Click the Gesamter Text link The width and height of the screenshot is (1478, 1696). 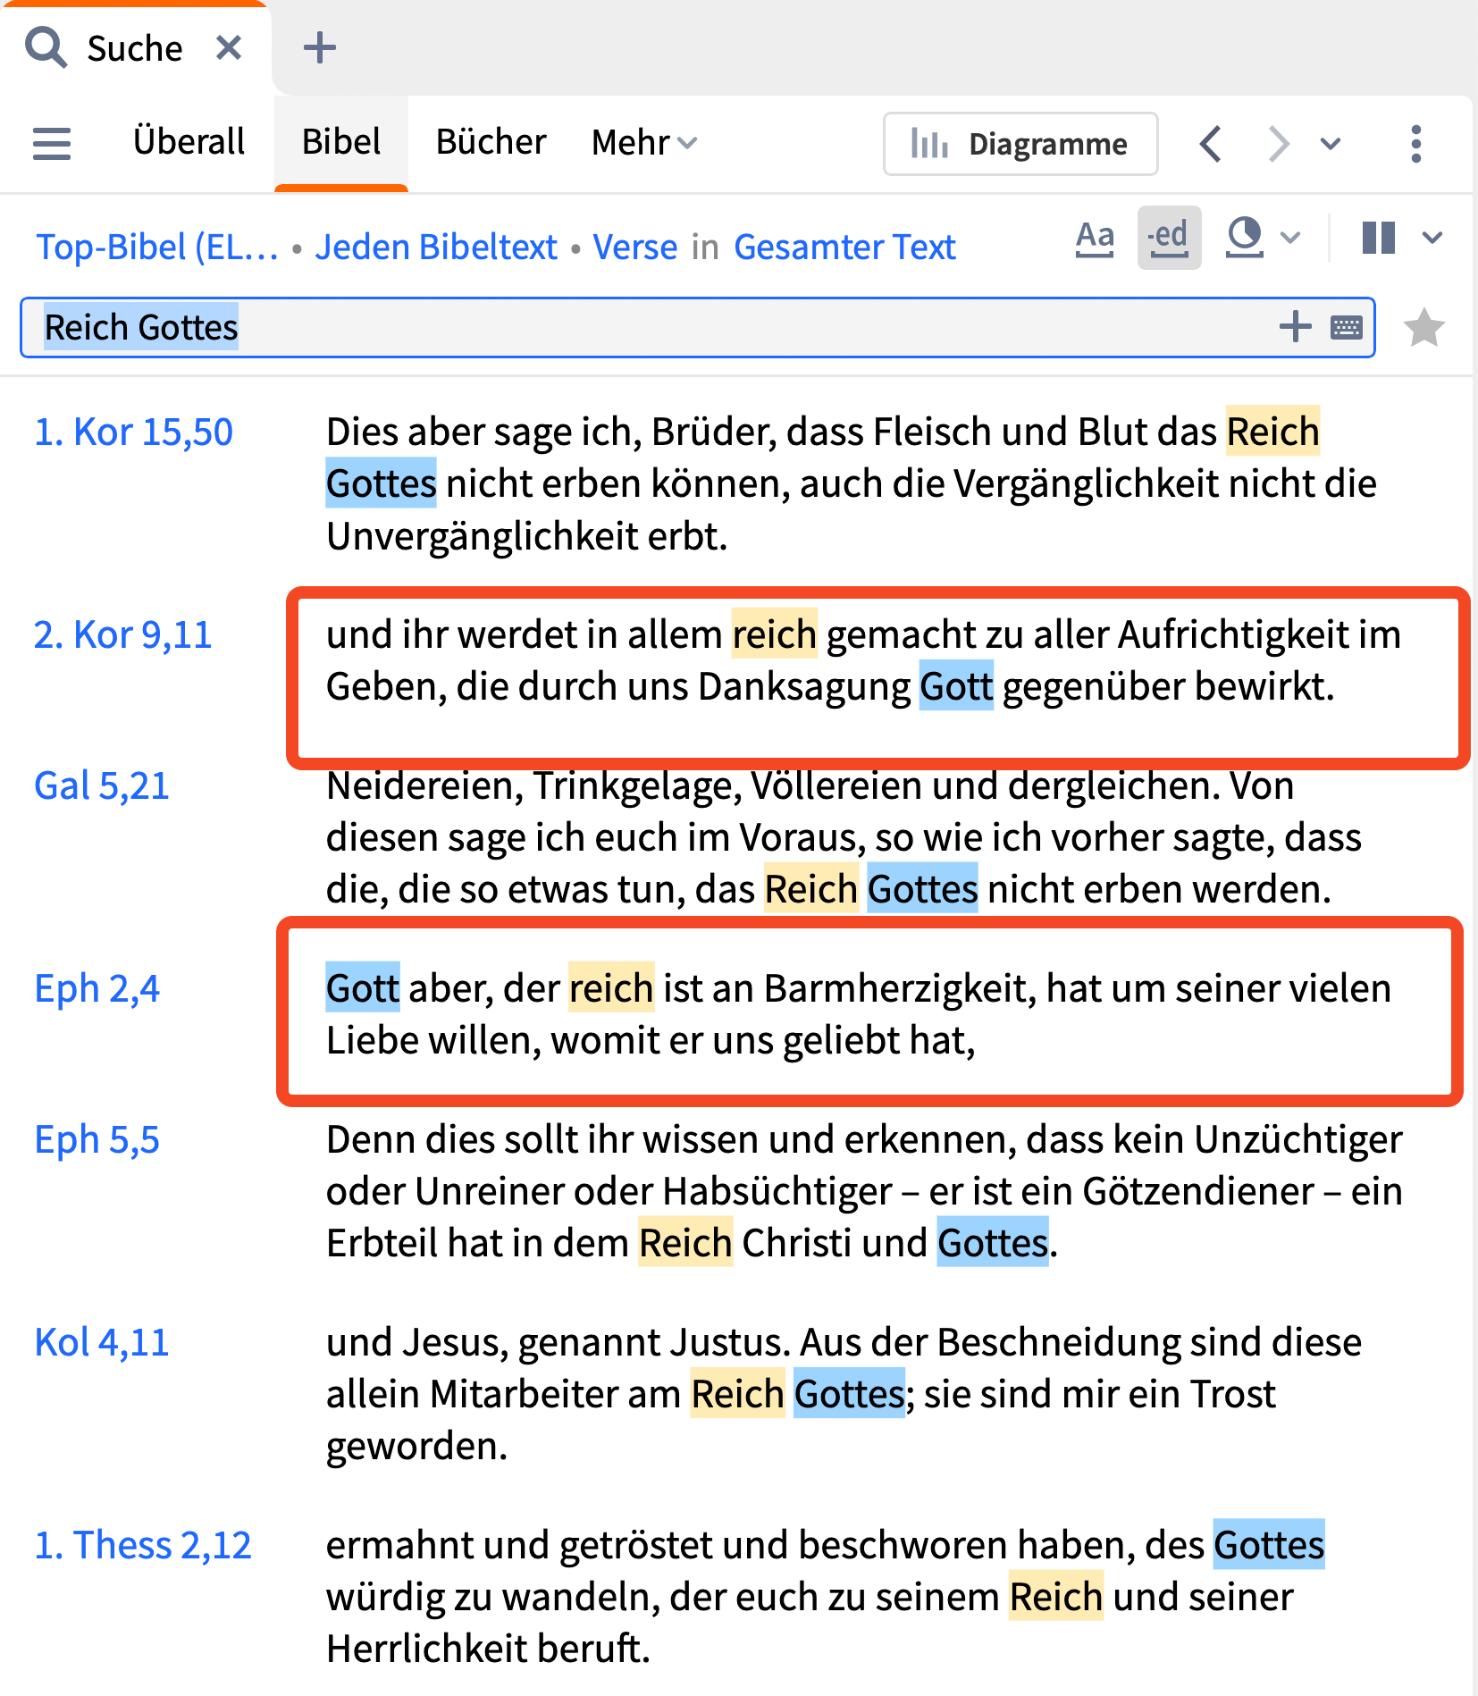[844, 247]
